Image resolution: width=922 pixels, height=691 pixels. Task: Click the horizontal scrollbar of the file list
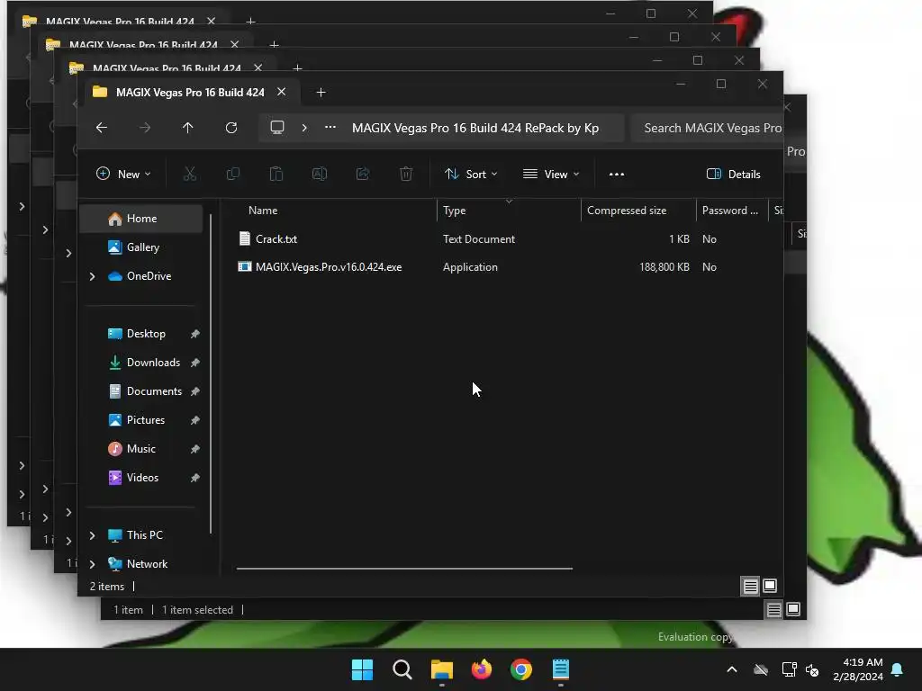pyautogui.click(x=404, y=569)
